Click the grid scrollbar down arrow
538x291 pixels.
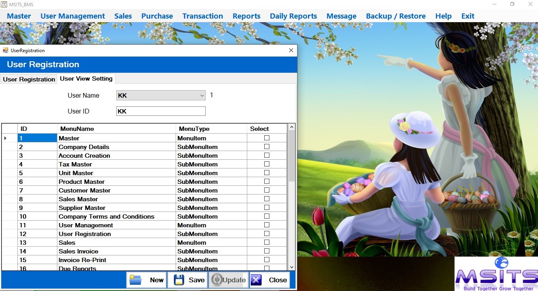(292, 267)
